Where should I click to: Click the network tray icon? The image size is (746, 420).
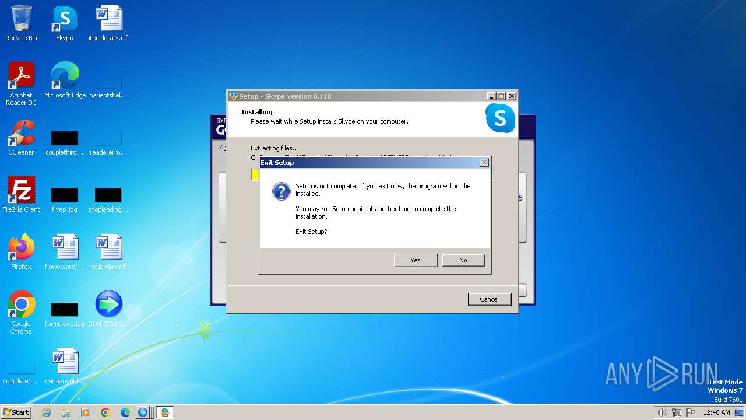(x=677, y=412)
